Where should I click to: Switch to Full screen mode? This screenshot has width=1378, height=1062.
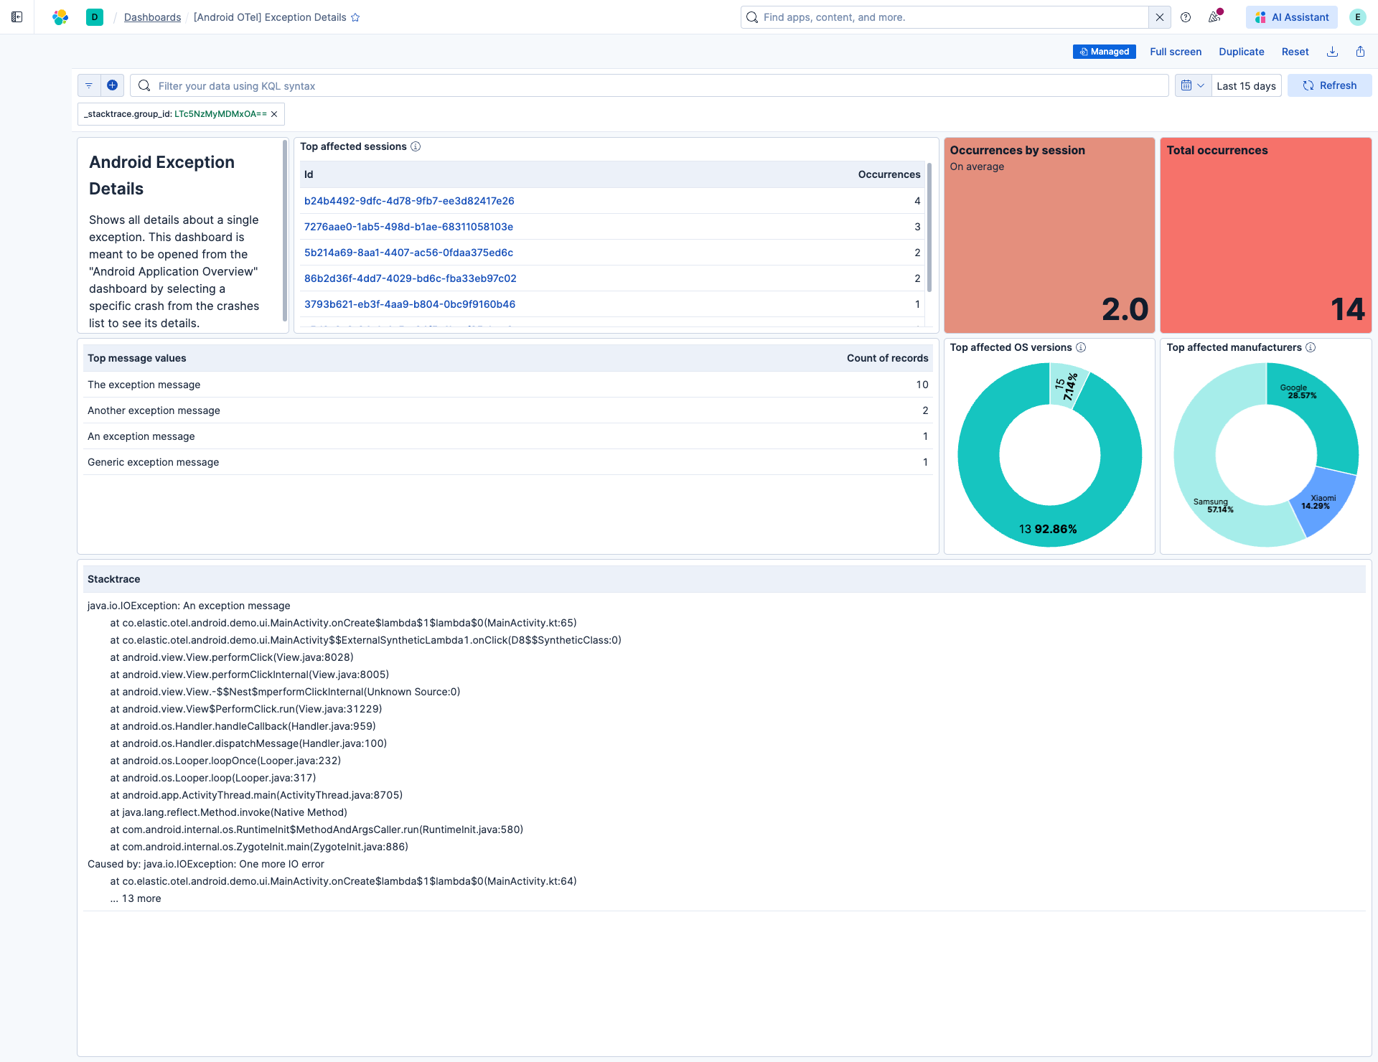(1175, 51)
